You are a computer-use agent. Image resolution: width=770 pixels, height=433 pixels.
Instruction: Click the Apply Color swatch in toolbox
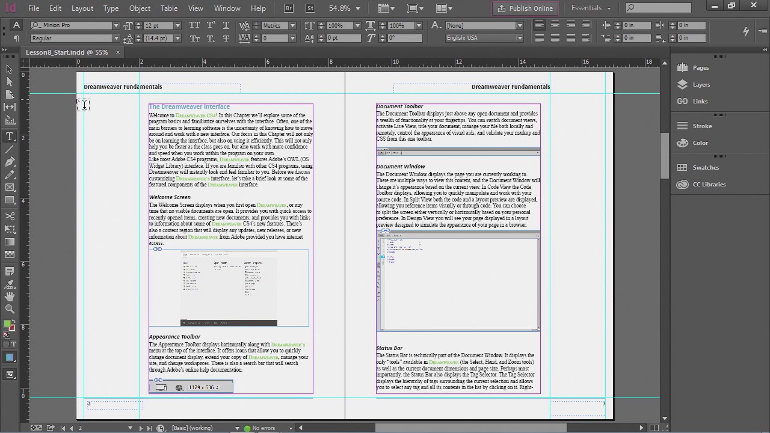10,357
